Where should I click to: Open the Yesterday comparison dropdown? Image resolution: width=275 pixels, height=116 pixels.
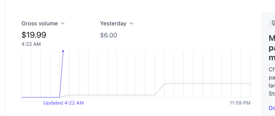(113, 24)
